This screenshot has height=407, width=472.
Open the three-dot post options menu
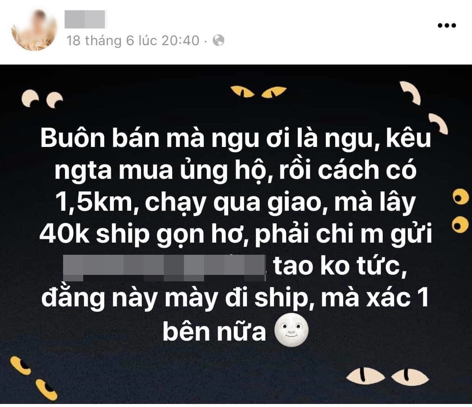(447, 25)
